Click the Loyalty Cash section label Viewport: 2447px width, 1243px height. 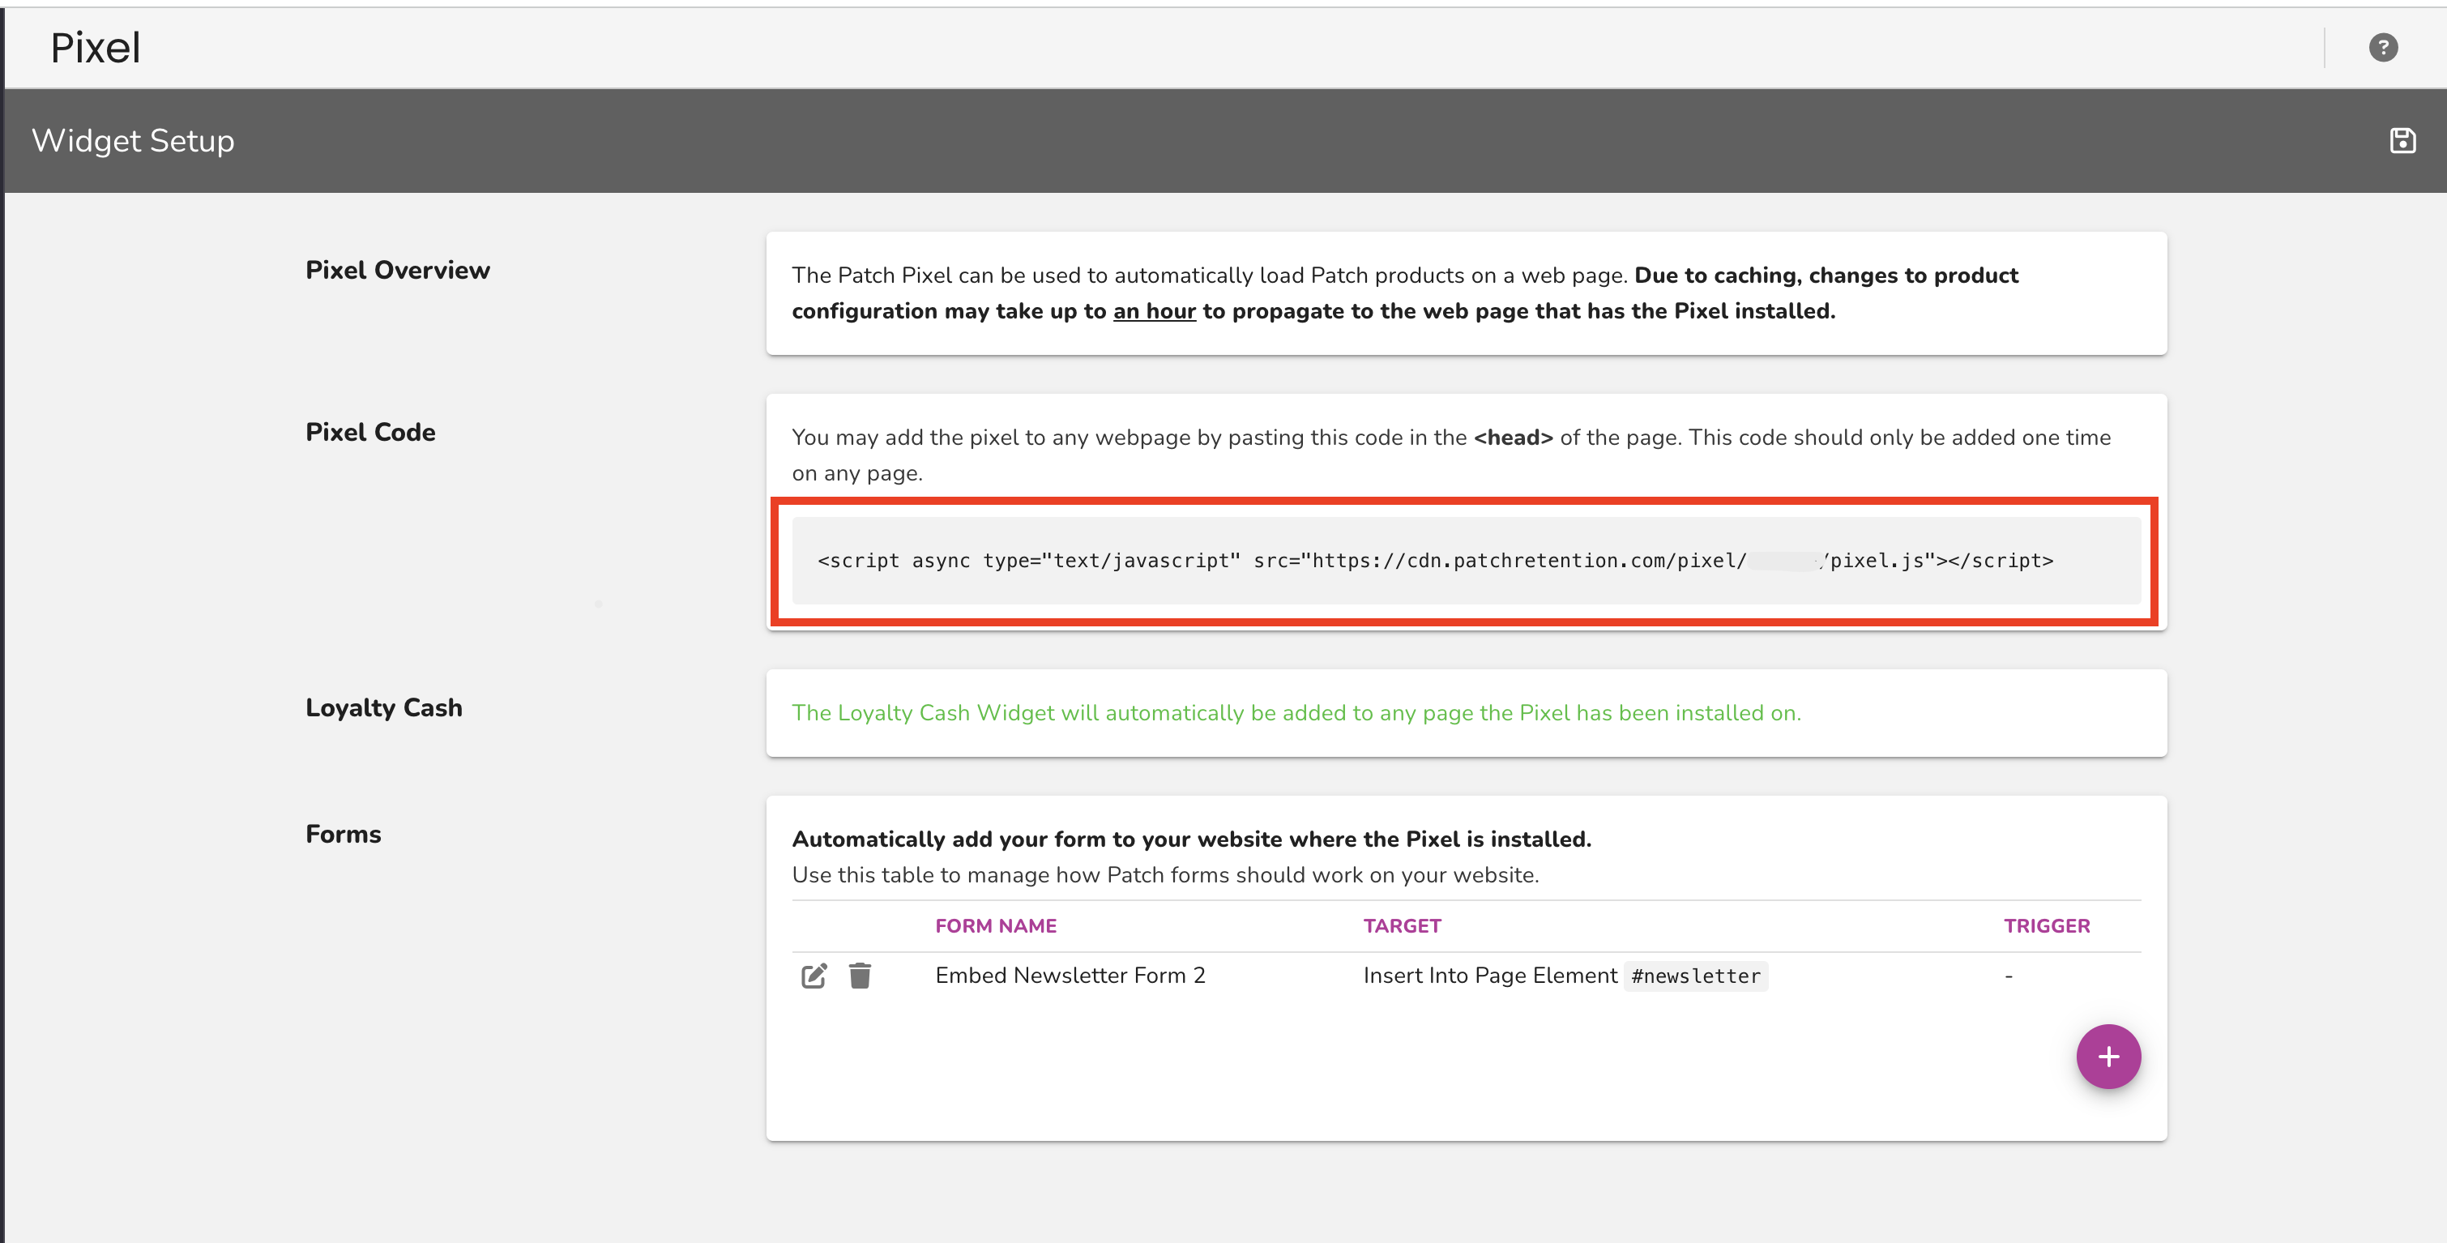(x=384, y=708)
